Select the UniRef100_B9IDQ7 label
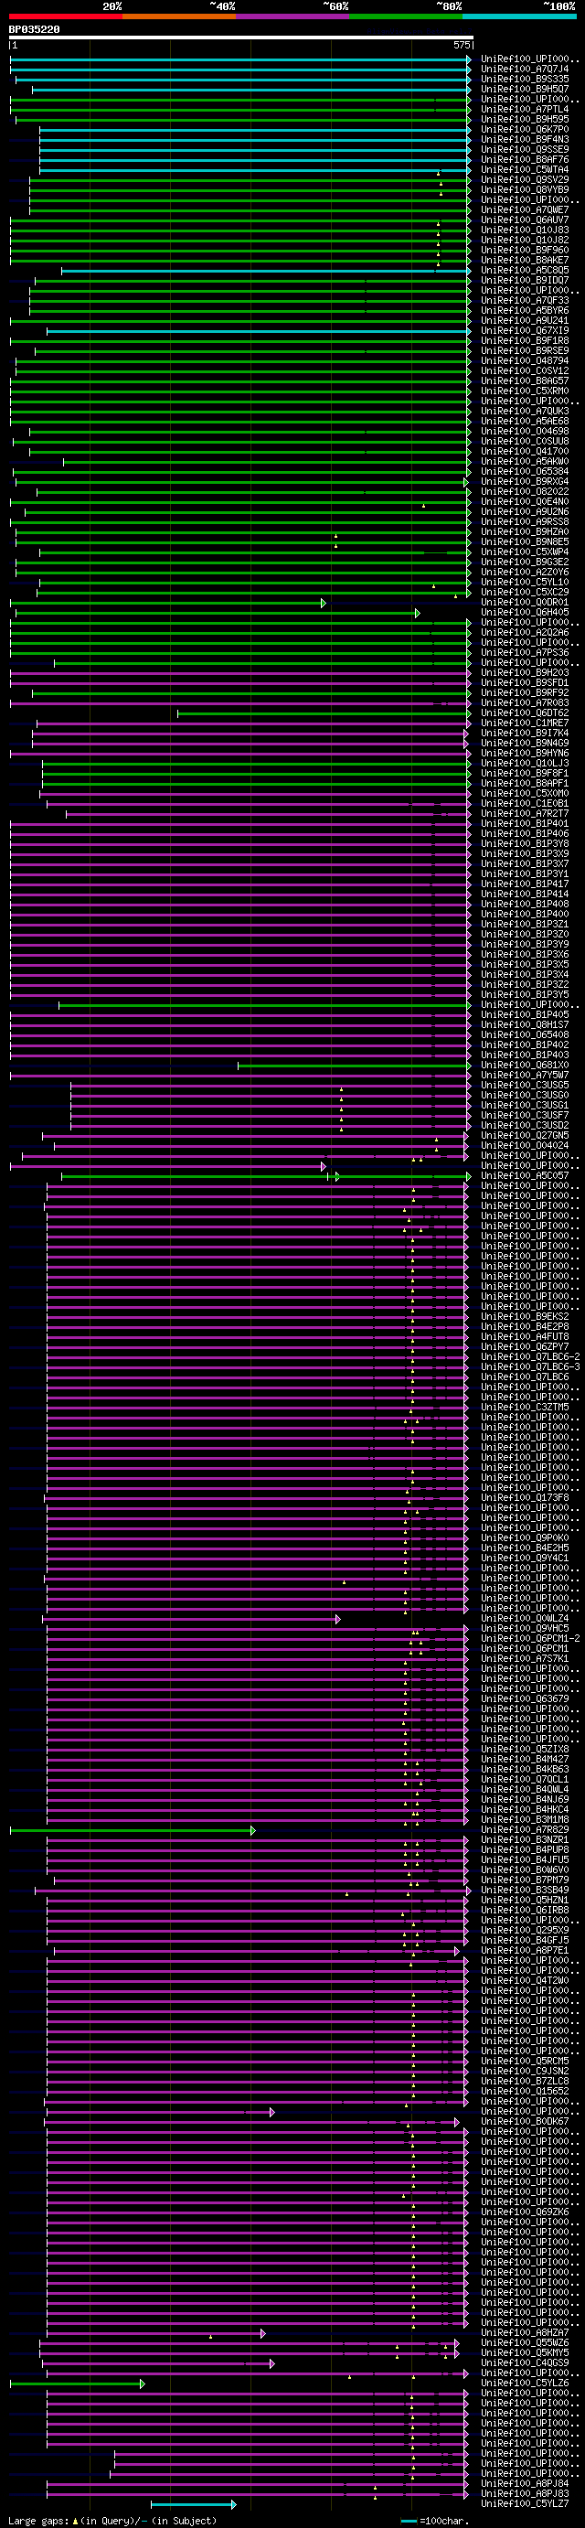This screenshot has height=2528, width=585. [524, 281]
